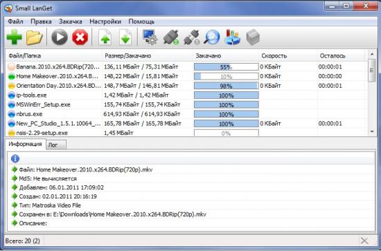Open search with the magnifying glass icon
This screenshot has height=251, width=381.
click(212, 37)
